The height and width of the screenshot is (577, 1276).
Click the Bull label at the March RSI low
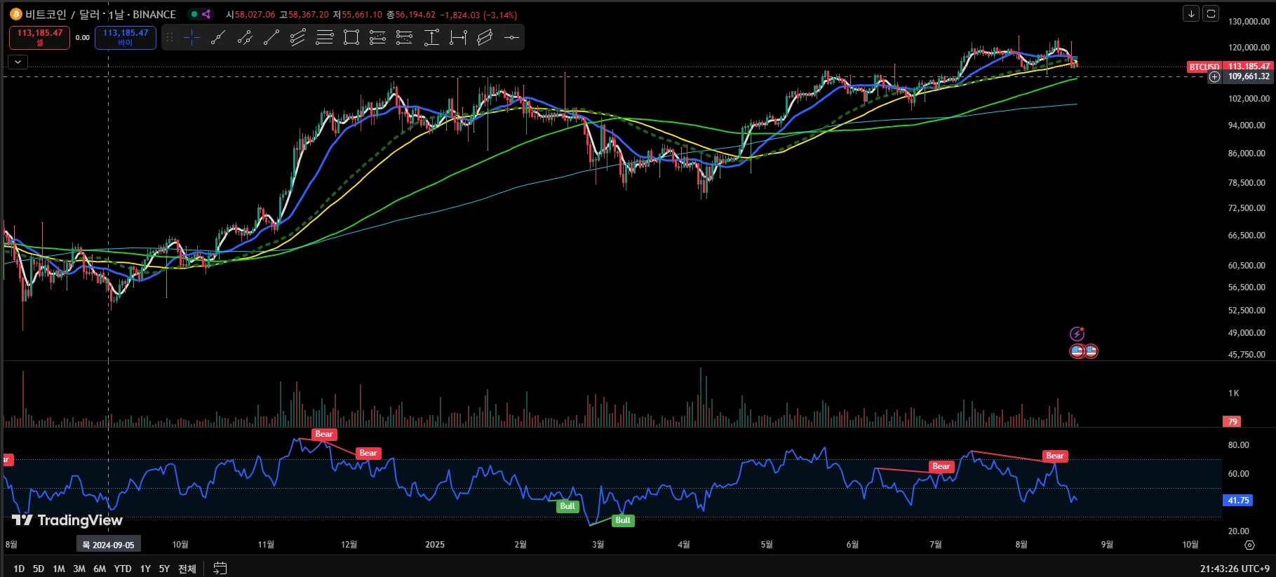tap(623, 520)
